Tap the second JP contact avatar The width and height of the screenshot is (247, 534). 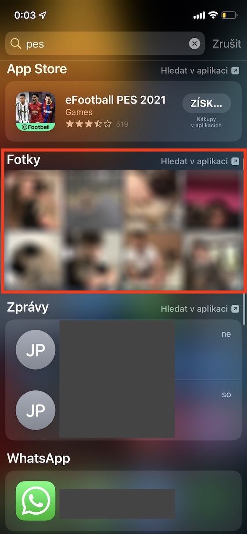(36, 410)
